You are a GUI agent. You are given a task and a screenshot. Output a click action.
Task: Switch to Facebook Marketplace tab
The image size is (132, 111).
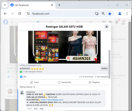pos(64,22)
